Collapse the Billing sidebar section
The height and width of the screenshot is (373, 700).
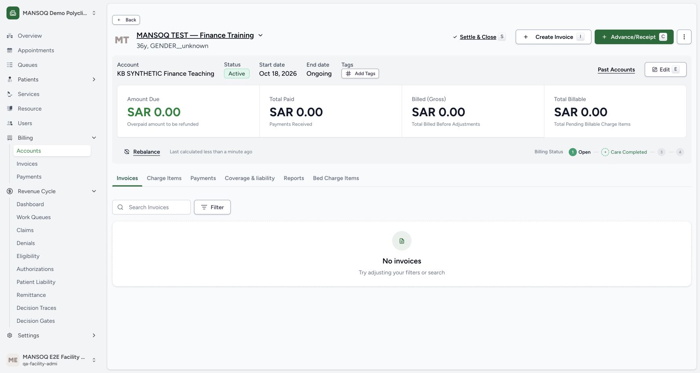click(94, 138)
